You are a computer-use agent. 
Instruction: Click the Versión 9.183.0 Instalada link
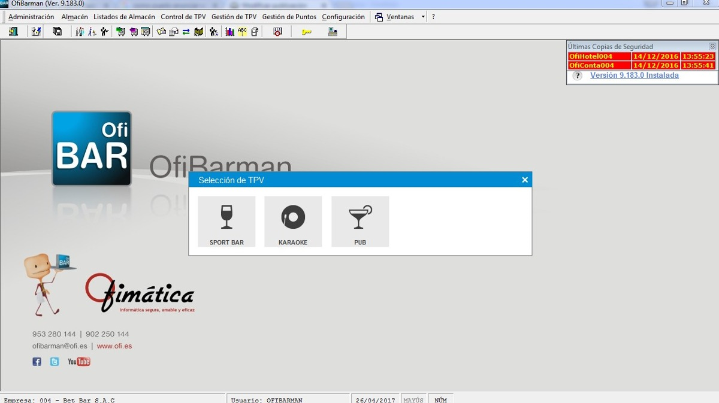pos(634,75)
